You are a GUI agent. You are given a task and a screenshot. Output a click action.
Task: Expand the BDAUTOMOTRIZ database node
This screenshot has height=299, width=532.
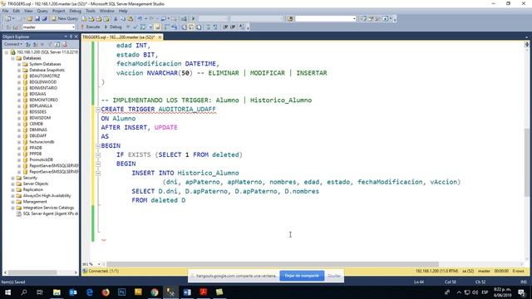click(19, 76)
